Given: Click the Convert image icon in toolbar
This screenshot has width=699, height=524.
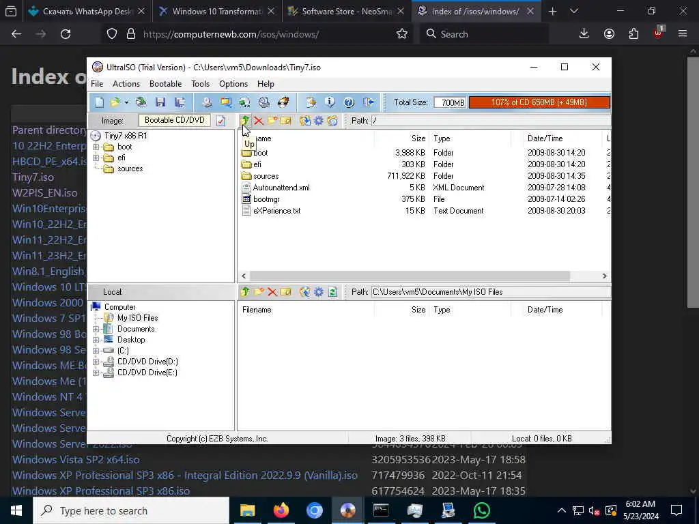Looking at the screenshot, I should [x=225, y=102].
